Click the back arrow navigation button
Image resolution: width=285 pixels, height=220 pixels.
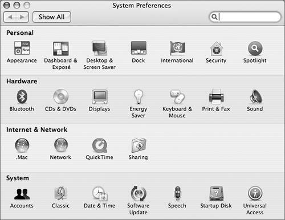10,17
